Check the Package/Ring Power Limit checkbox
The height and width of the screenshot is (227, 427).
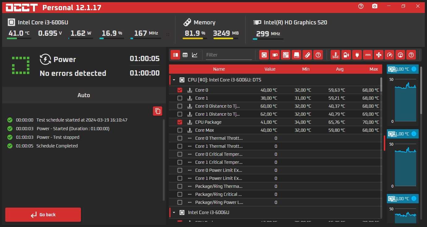(x=180, y=202)
